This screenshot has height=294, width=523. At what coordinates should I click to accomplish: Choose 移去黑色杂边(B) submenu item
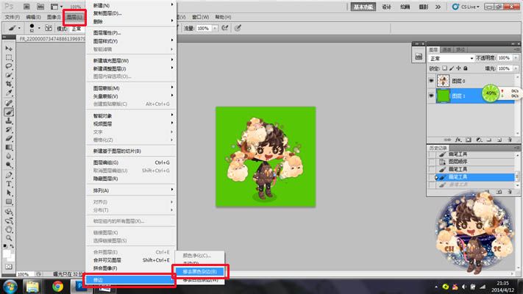click(x=200, y=272)
